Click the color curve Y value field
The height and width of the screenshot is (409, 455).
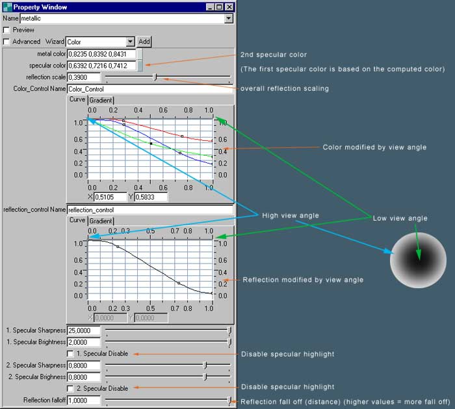(x=151, y=197)
